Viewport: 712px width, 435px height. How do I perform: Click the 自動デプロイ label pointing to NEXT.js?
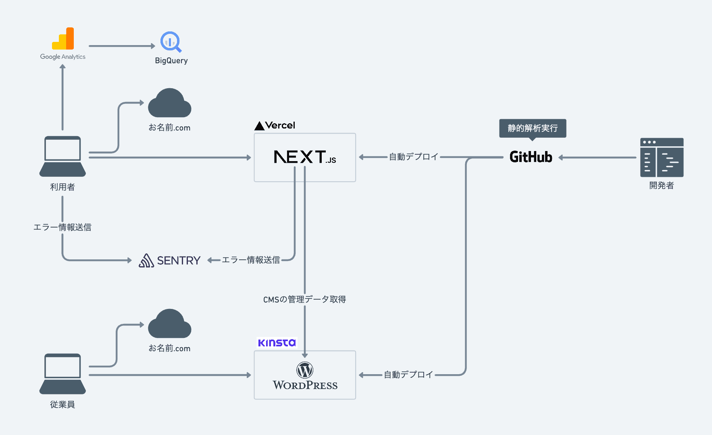(x=414, y=157)
